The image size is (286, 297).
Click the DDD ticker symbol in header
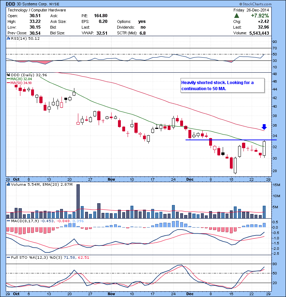10,5
